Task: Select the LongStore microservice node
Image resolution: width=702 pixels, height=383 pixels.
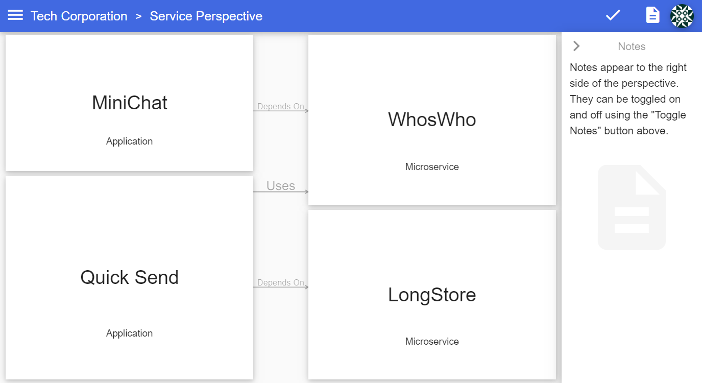Action: coord(431,294)
